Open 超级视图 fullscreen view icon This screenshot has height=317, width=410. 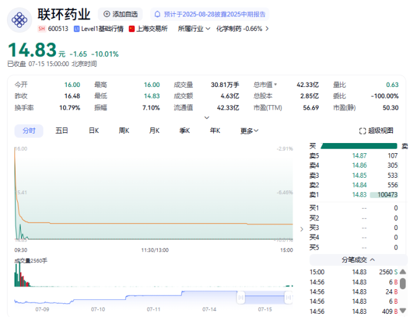tap(376, 130)
